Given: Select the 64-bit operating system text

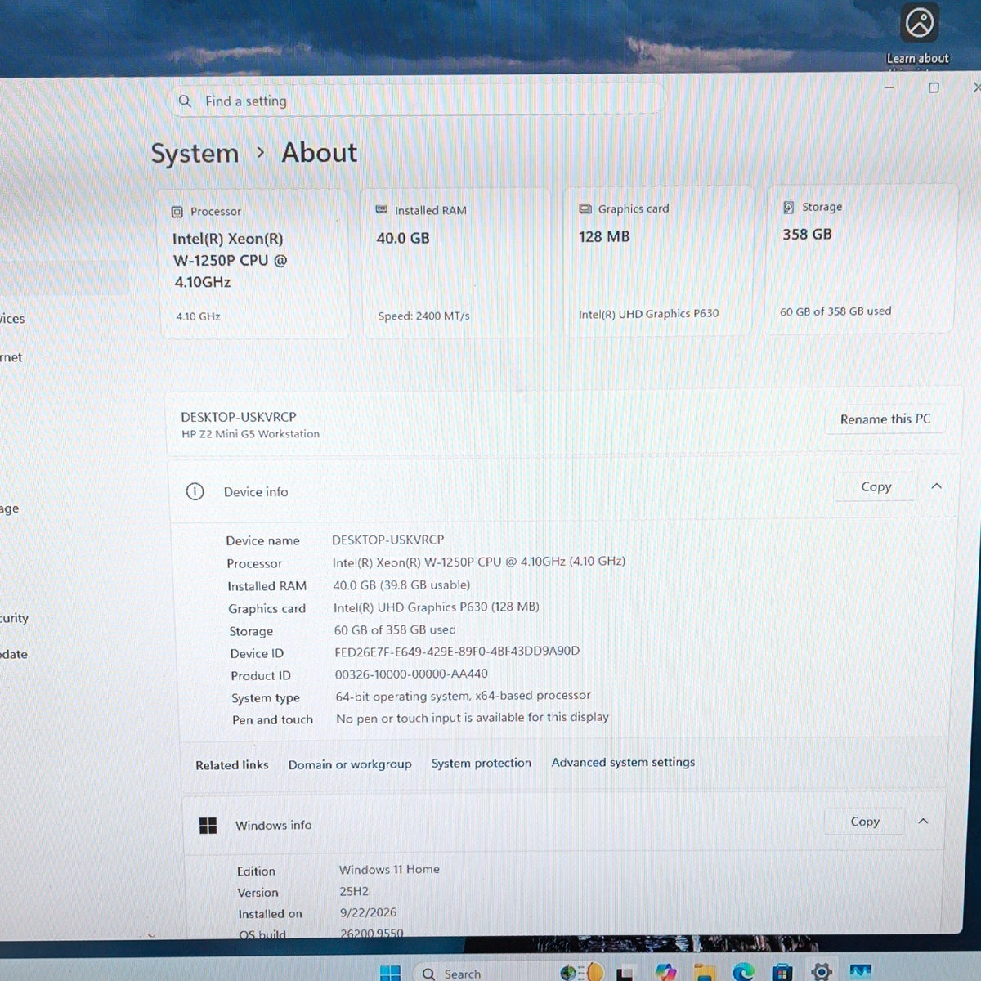Looking at the screenshot, I should click(463, 696).
